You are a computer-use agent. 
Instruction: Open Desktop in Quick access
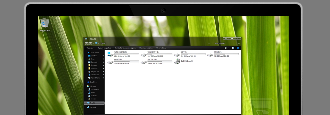[92, 56]
